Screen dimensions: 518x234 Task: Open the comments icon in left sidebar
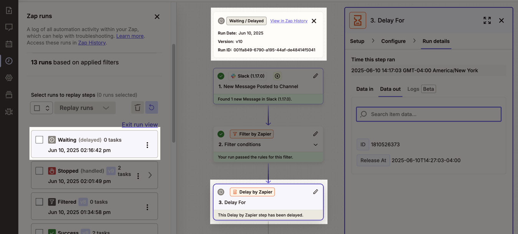click(x=9, y=27)
